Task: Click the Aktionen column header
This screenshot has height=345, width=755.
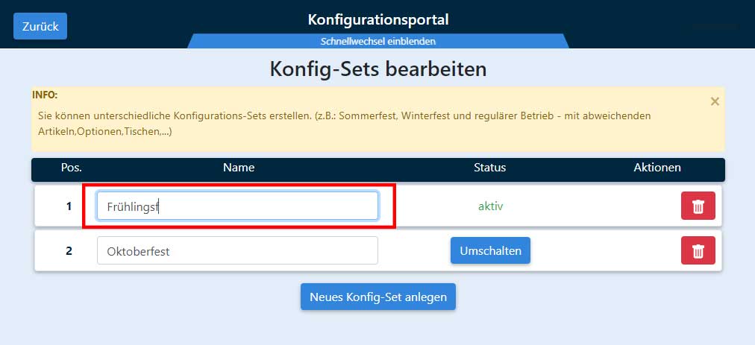Action: click(x=657, y=168)
